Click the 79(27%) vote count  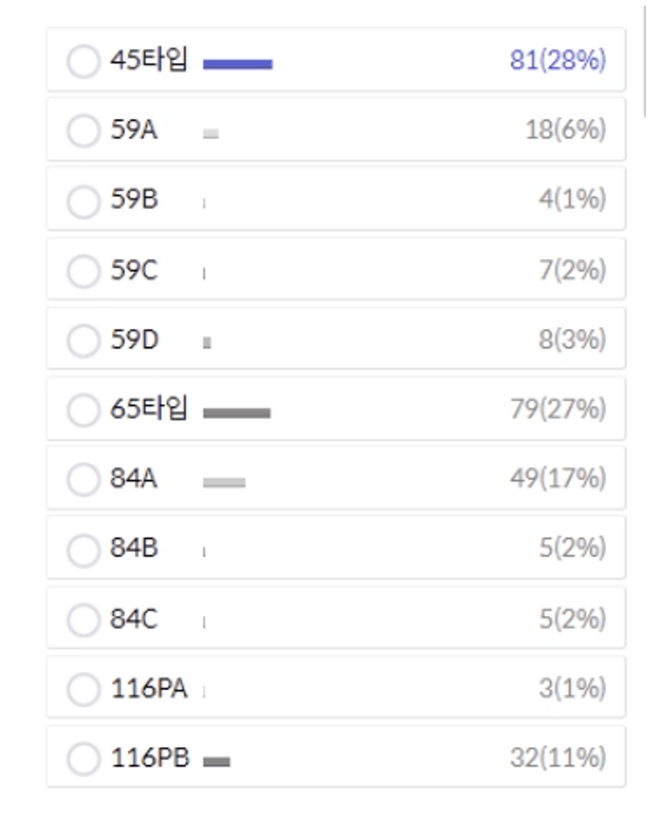point(558,409)
